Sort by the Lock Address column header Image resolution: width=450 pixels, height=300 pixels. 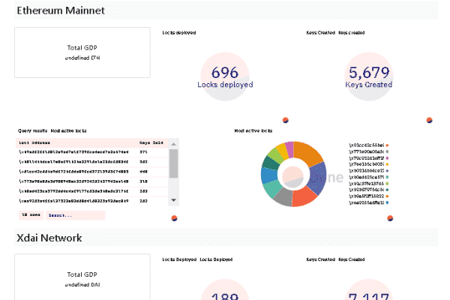[x=34, y=142]
